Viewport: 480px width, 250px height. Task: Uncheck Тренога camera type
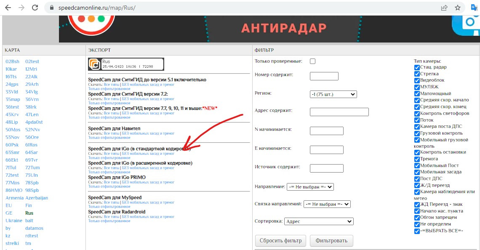click(417, 159)
